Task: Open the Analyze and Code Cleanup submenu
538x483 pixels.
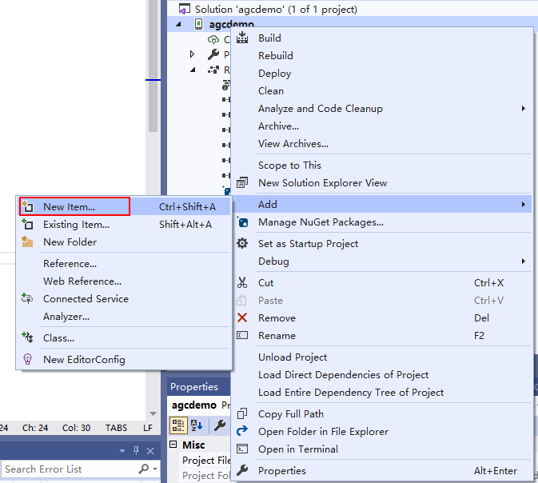Action: point(524,109)
